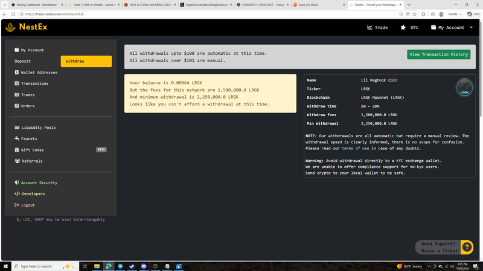Open Account Security settings
This screenshot has height=271, width=483.
(x=36, y=182)
